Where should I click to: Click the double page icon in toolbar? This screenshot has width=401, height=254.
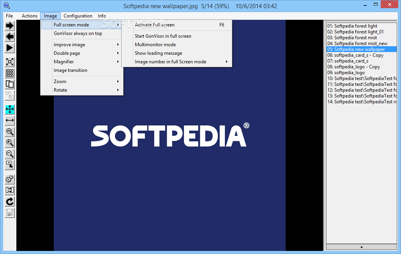pyautogui.click(x=10, y=84)
